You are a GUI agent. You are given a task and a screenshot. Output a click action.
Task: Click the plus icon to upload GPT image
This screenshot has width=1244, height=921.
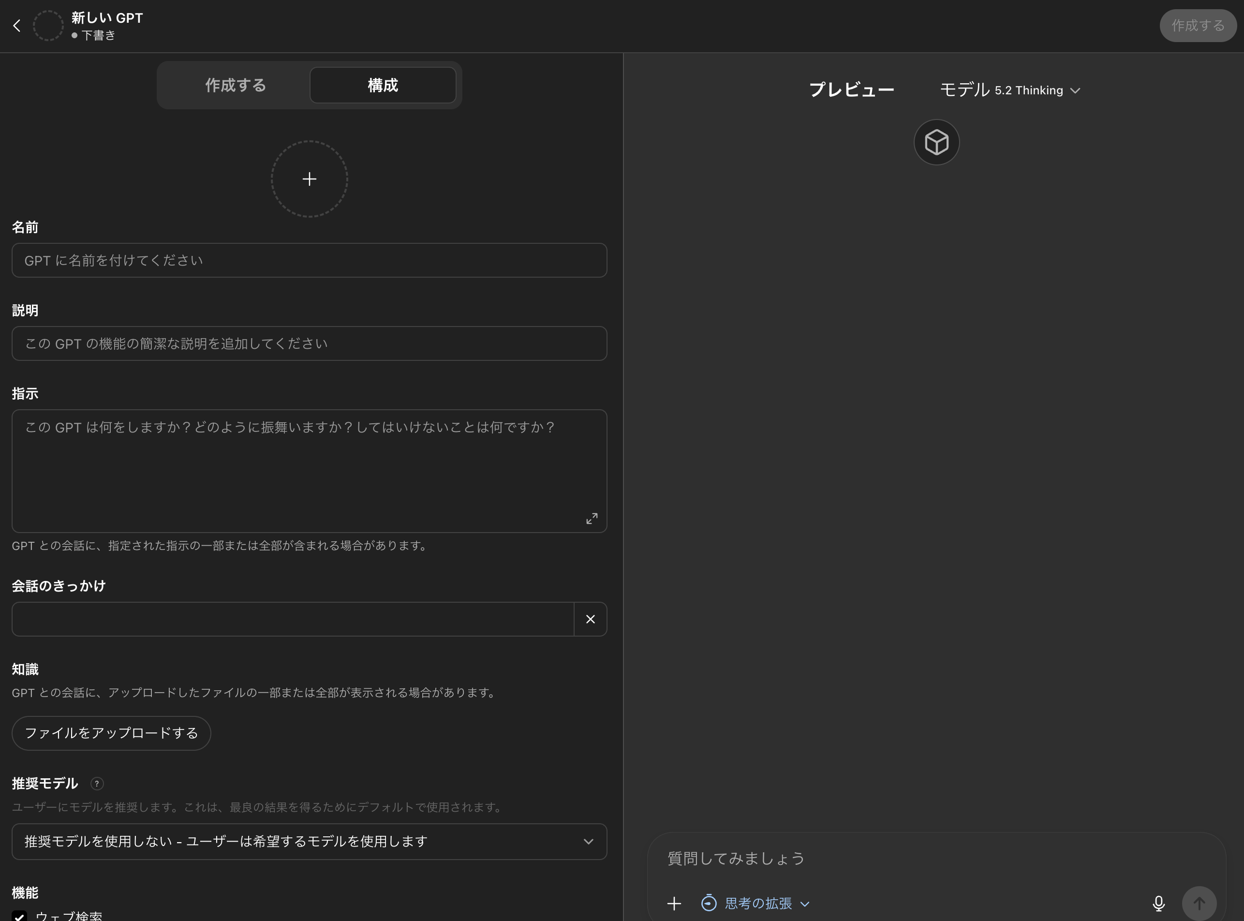click(x=310, y=179)
